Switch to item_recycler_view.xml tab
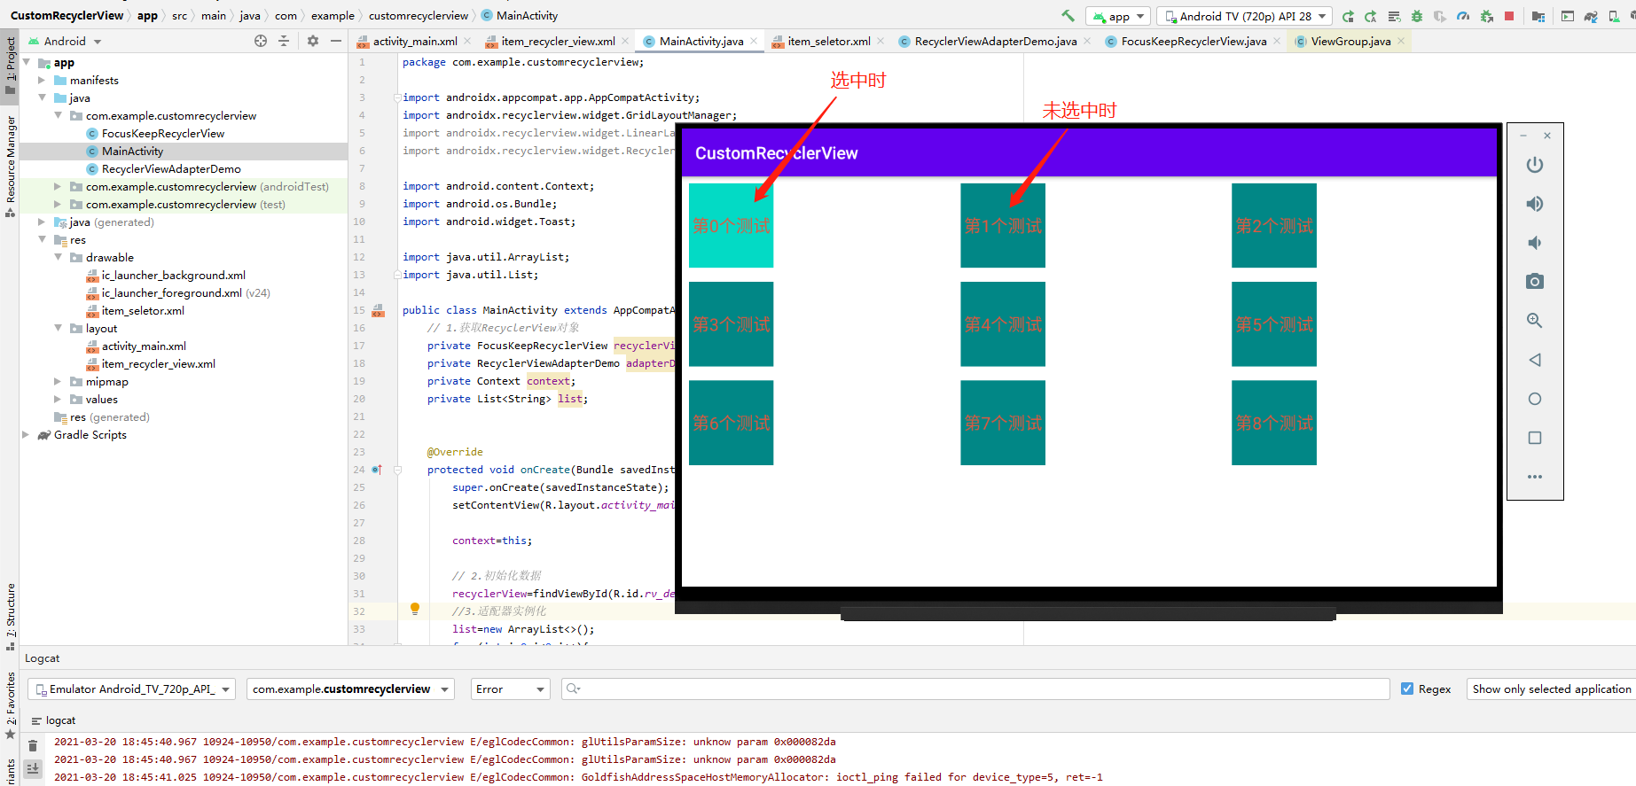This screenshot has height=786, width=1636. (558, 42)
